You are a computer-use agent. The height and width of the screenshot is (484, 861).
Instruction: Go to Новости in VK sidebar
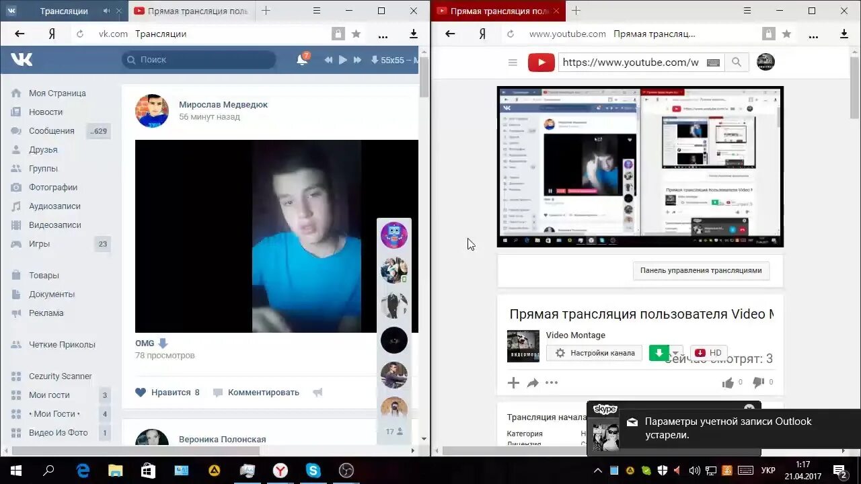point(46,112)
